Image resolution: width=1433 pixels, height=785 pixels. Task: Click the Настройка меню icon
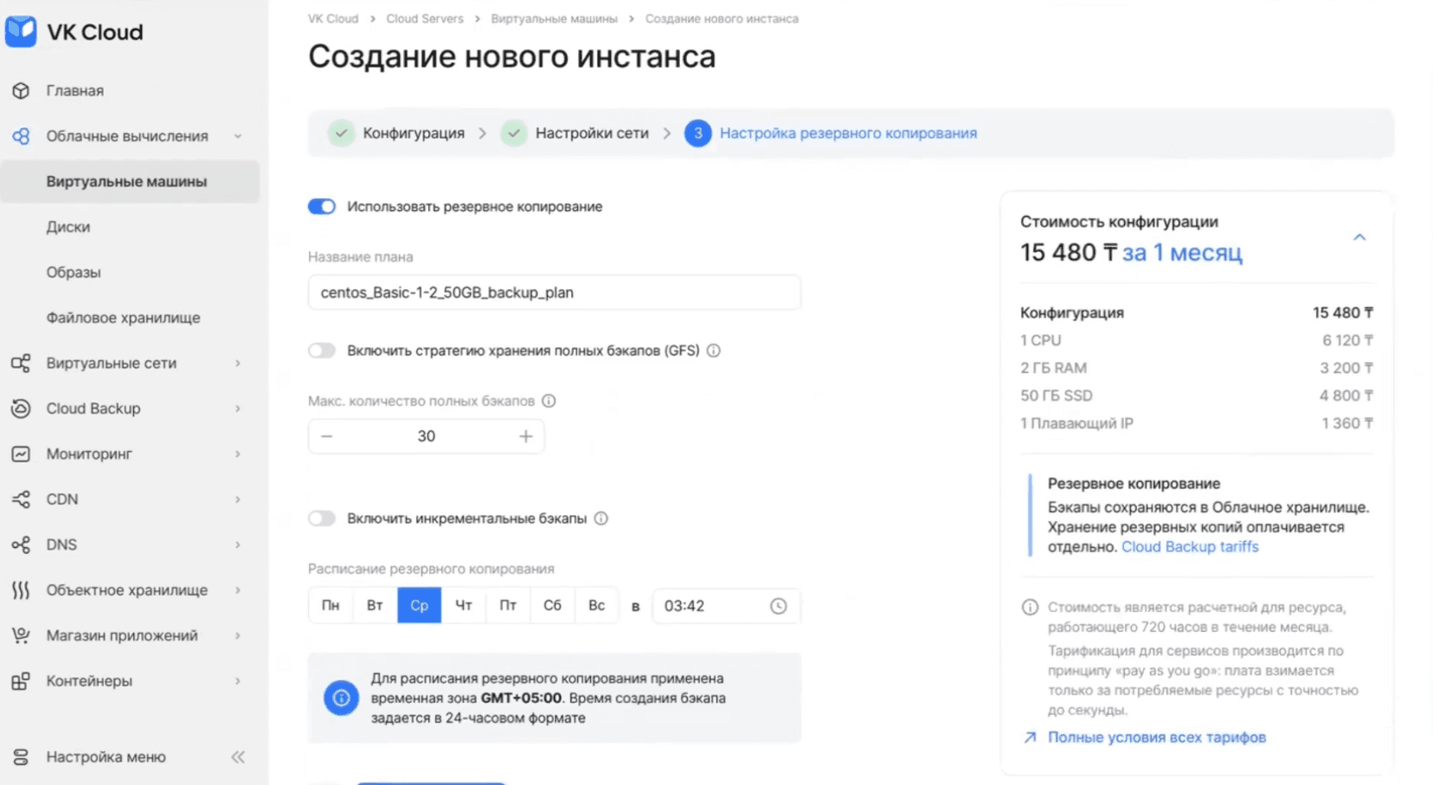point(21,757)
